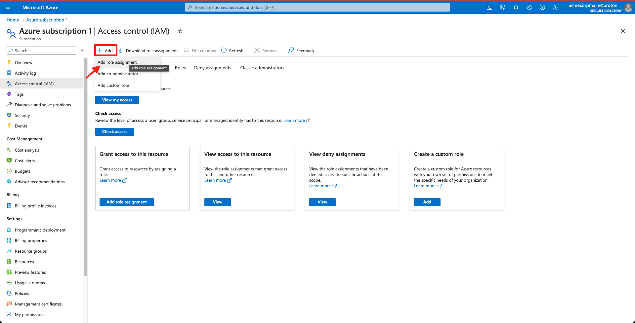Click the top bar feedback icon
Image resolution: width=635 pixels, height=323 pixels.
click(556, 7)
